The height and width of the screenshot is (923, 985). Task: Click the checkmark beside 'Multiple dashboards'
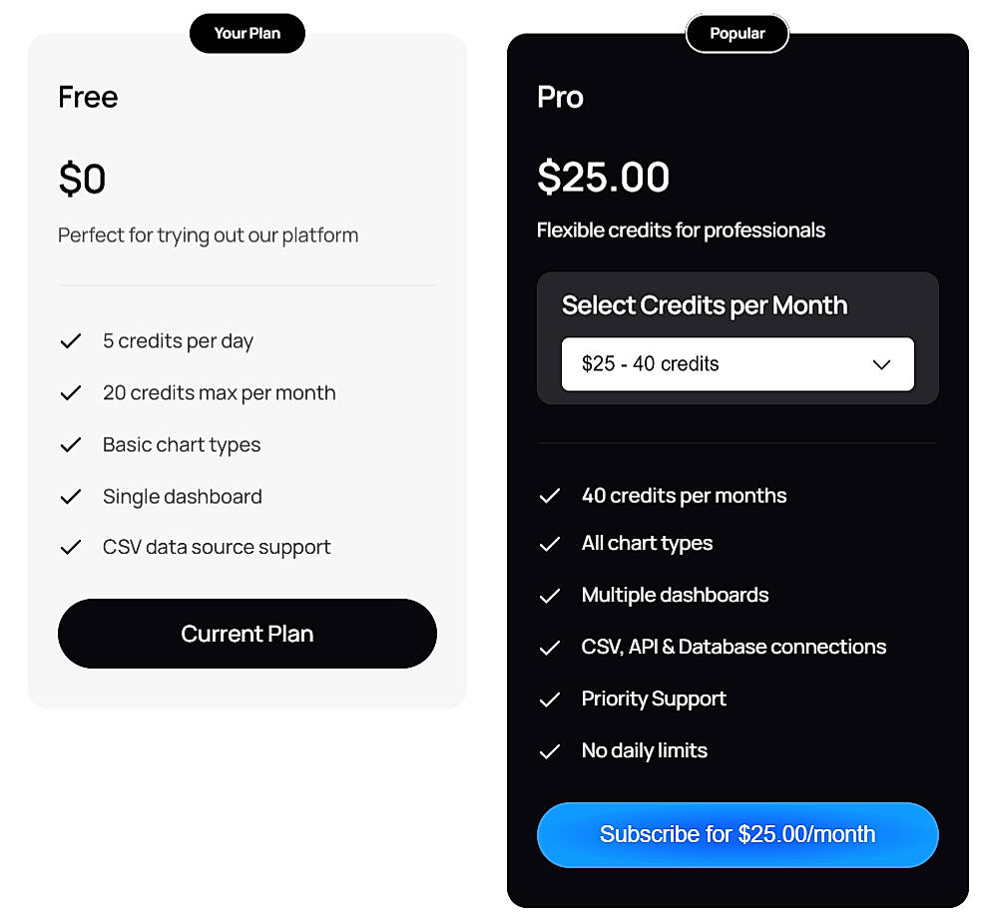(x=549, y=595)
